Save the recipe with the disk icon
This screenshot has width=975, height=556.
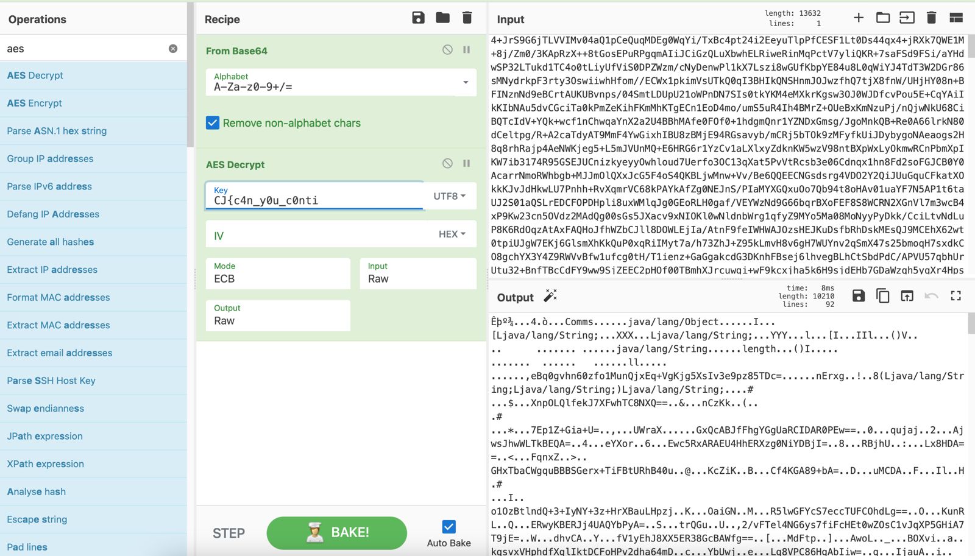[418, 18]
